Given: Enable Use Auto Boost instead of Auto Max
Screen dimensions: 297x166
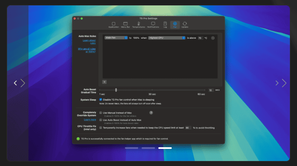Looking at the screenshot, I should tap(101, 120).
